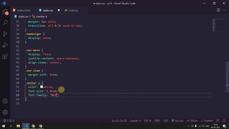Open Run and Debug view

[5, 45]
